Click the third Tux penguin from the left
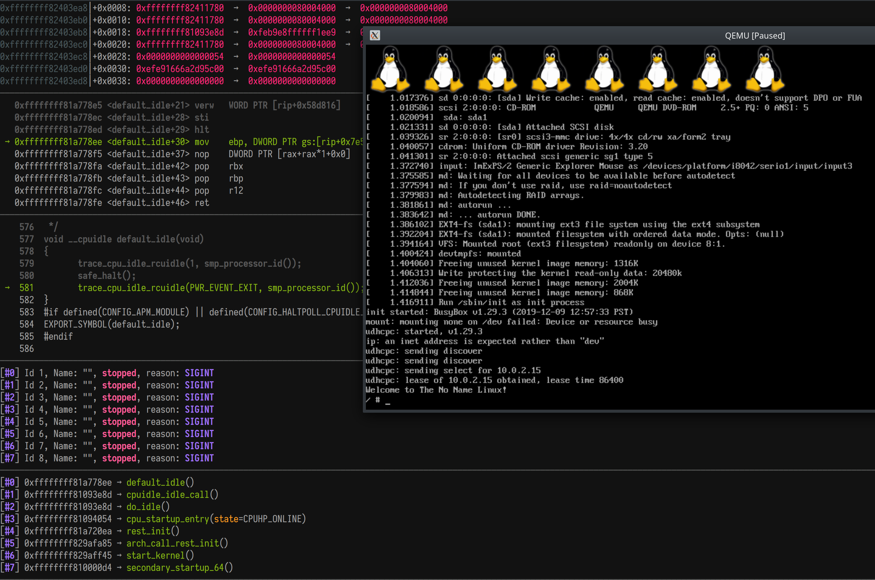This screenshot has height=580, width=875. (x=497, y=69)
